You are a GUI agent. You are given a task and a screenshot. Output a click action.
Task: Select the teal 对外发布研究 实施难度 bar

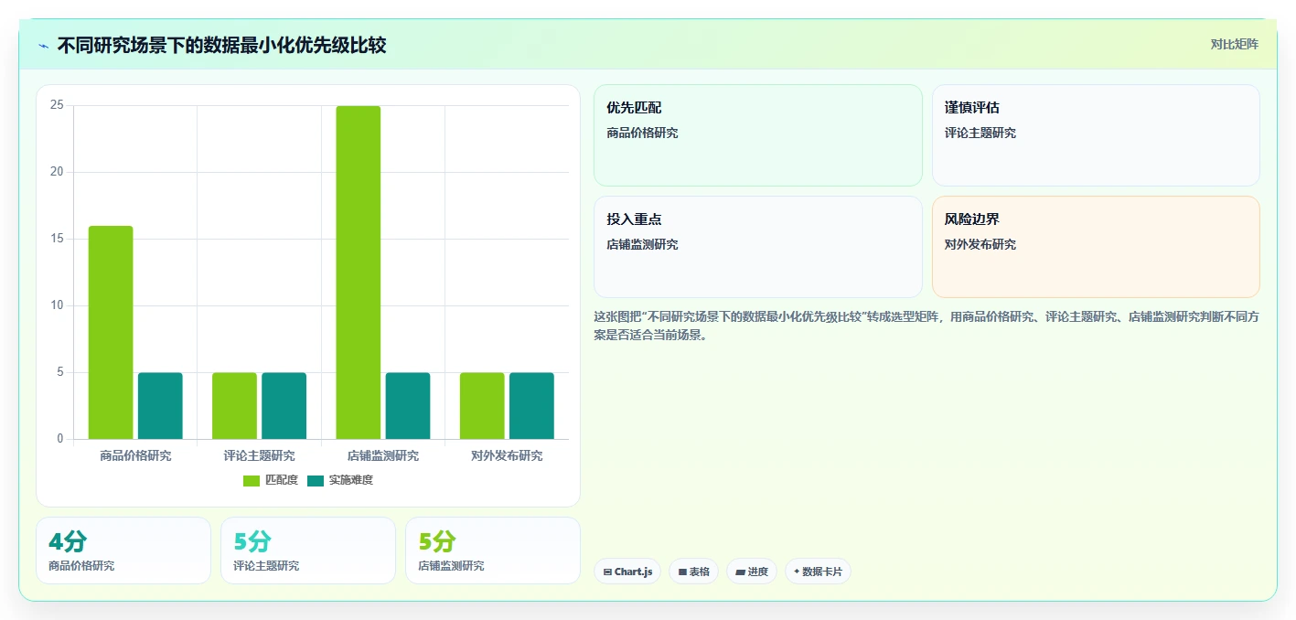(531, 406)
